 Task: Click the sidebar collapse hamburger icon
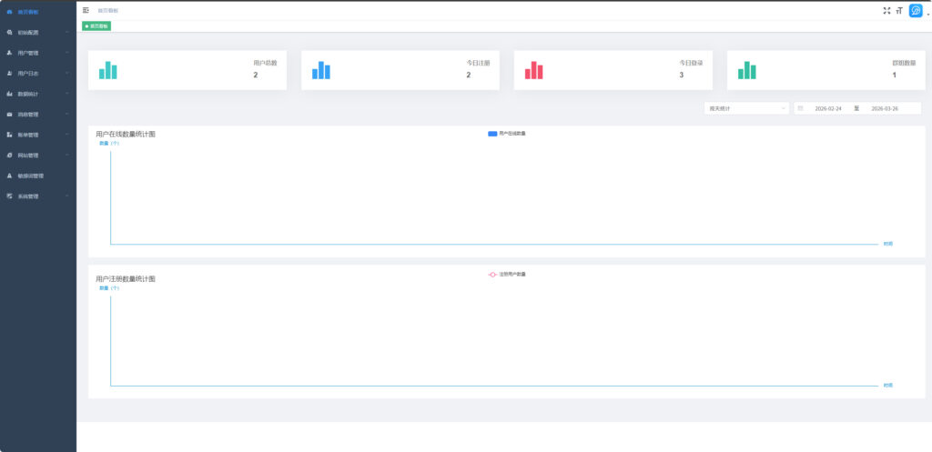tap(86, 10)
